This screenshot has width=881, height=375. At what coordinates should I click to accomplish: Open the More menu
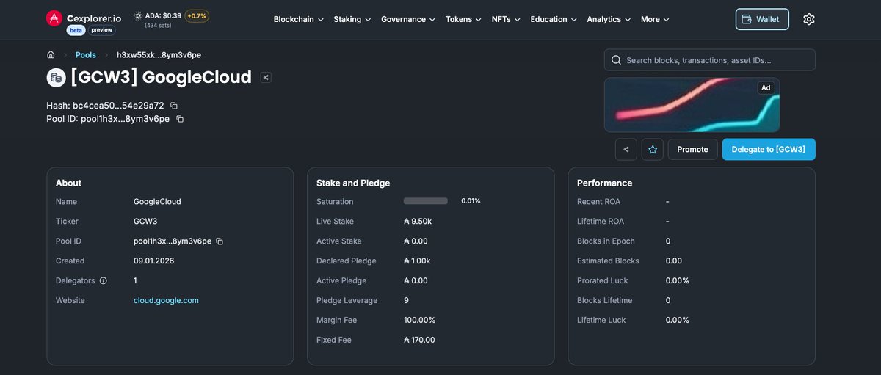click(656, 19)
